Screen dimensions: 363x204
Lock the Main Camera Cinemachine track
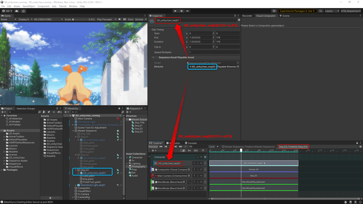coord(198,176)
